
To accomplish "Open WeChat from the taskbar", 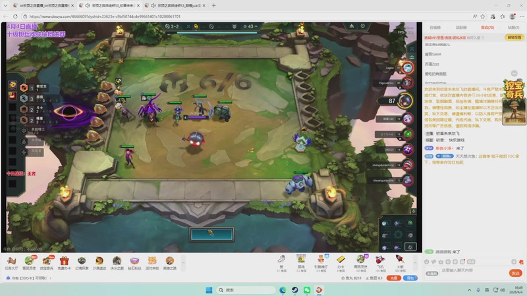I will [x=307, y=290].
